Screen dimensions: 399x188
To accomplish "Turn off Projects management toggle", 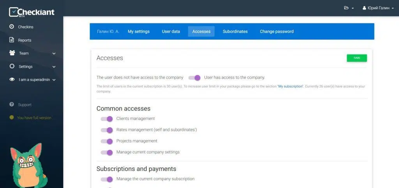I will [106, 141].
